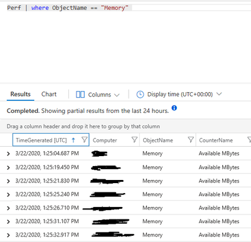Click the 3/22/2020, 1:25:19.450 PM timestamp cell
Viewport: 251px width, 242px height.
point(47,167)
